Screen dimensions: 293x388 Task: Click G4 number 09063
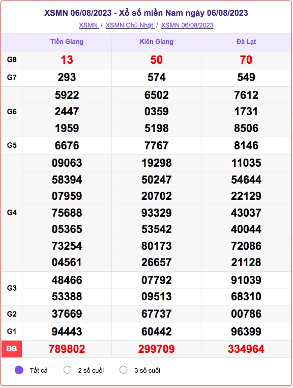67,163
